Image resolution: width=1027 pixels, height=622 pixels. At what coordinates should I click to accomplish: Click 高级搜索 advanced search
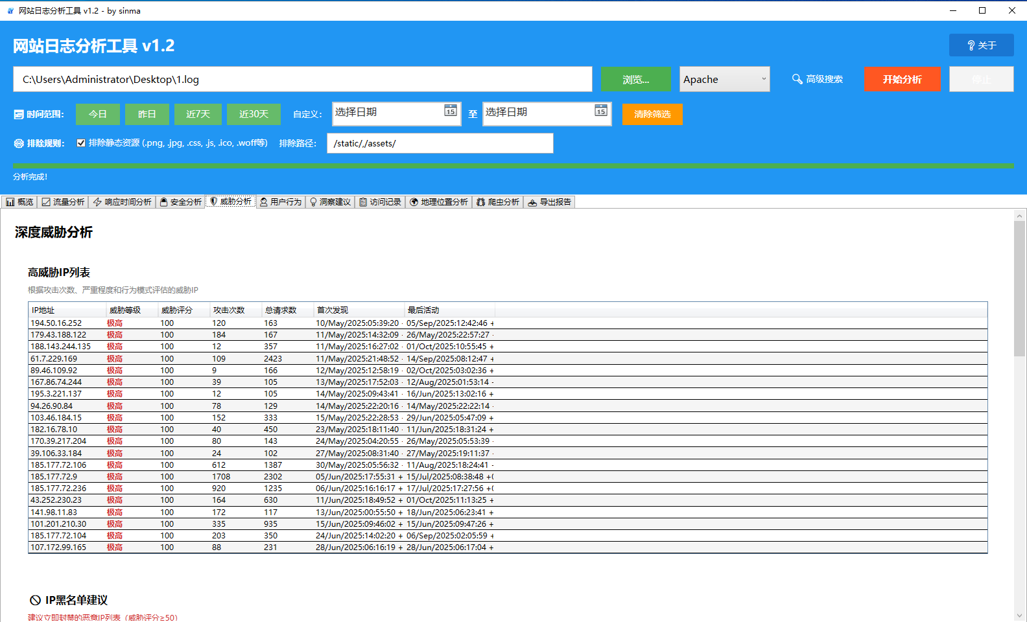pyautogui.click(x=818, y=79)
